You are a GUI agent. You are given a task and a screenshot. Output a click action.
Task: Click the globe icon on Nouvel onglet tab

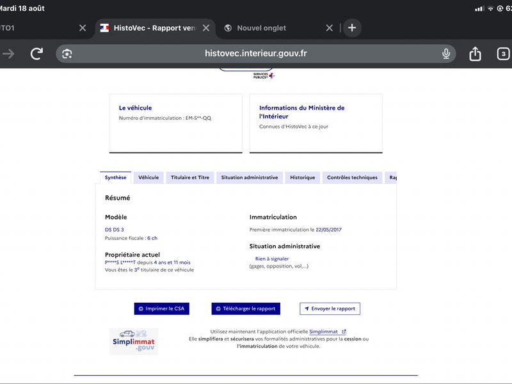coord(228,28)
